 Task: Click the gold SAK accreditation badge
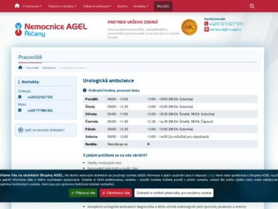tap(189, 27)
